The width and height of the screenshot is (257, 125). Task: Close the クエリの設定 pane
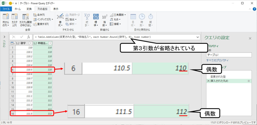[x=250, y=38]
